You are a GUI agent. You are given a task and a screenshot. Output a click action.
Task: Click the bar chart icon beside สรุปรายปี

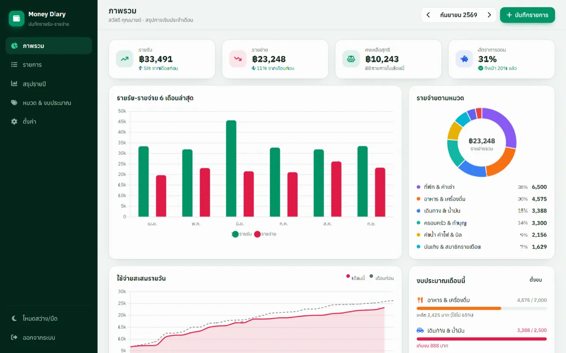click(x=15, y=84)
